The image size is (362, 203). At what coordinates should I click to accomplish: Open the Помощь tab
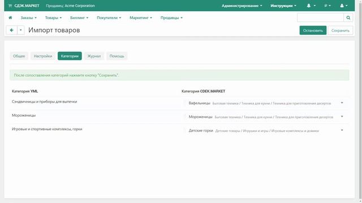point(117,56)
